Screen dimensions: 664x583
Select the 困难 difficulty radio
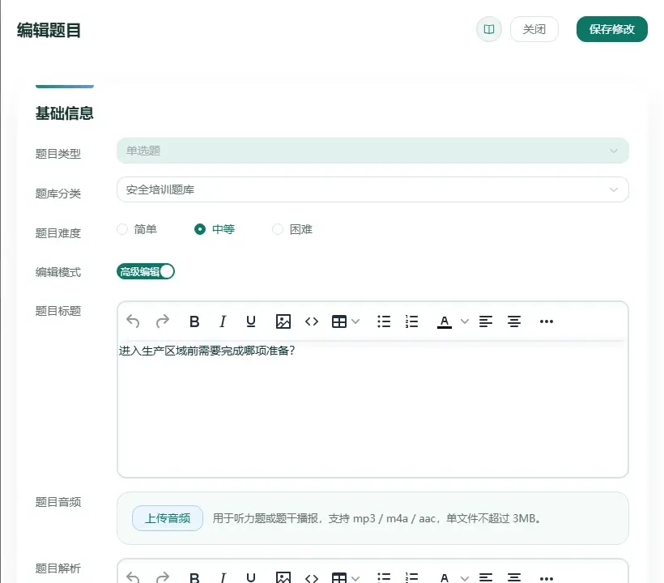pos(278,229)
